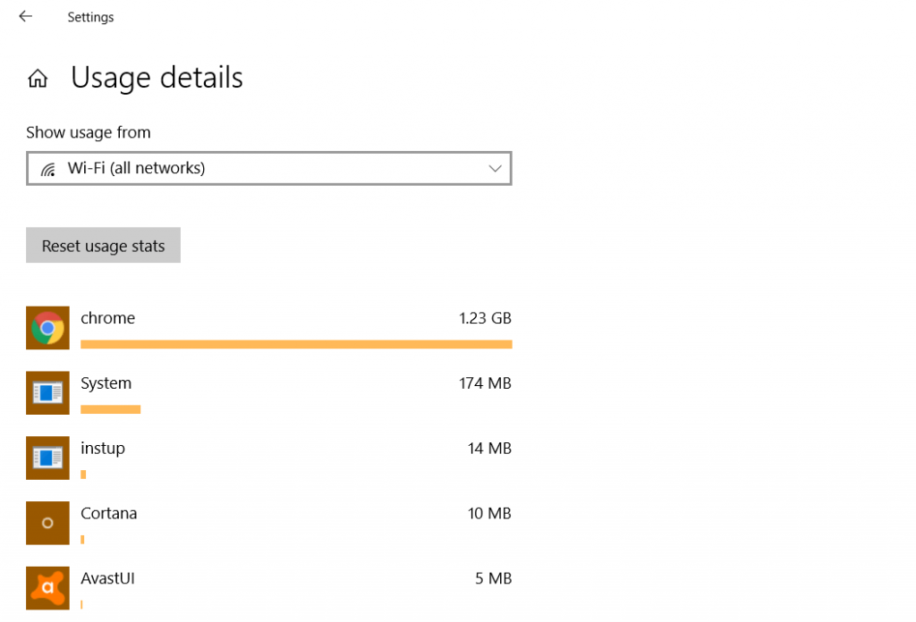Click the Reset usage stats button
Screen dimensions: 916x622
[x=104, y=245]
